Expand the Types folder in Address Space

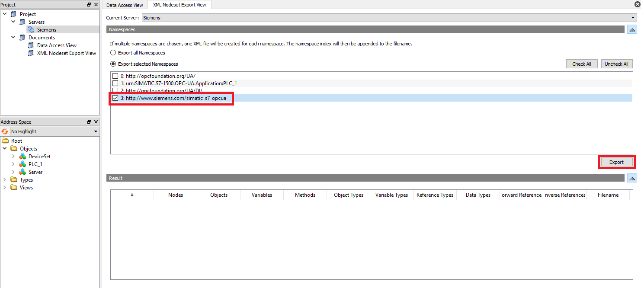tap(5, 180)
